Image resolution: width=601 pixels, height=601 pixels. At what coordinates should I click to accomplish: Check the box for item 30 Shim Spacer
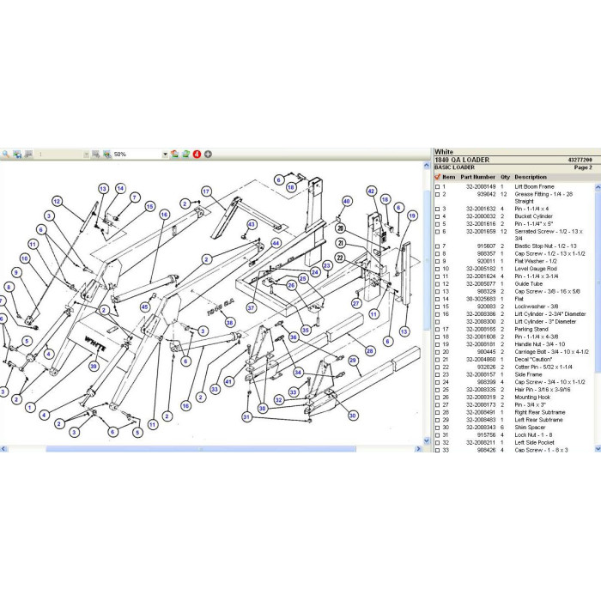[437, 428]
